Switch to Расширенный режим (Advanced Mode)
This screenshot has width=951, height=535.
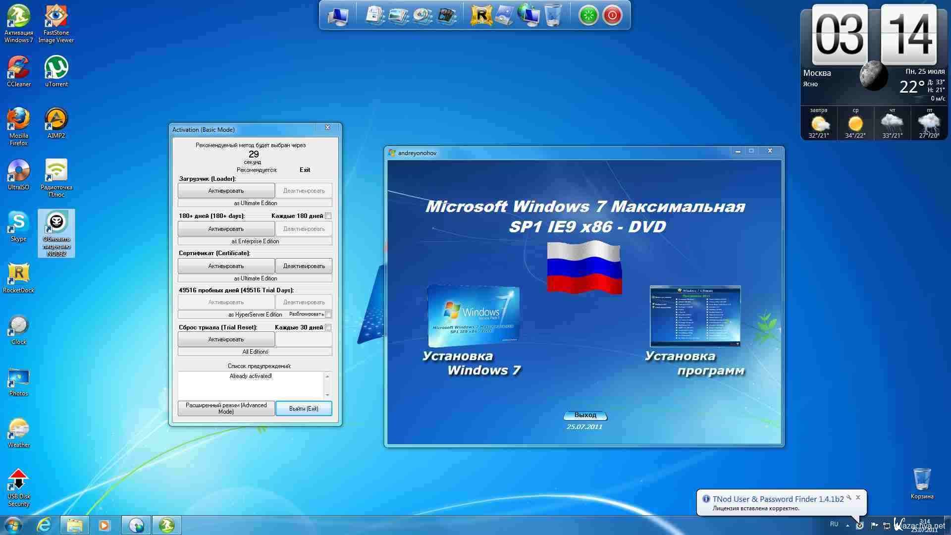pos(226,408)
